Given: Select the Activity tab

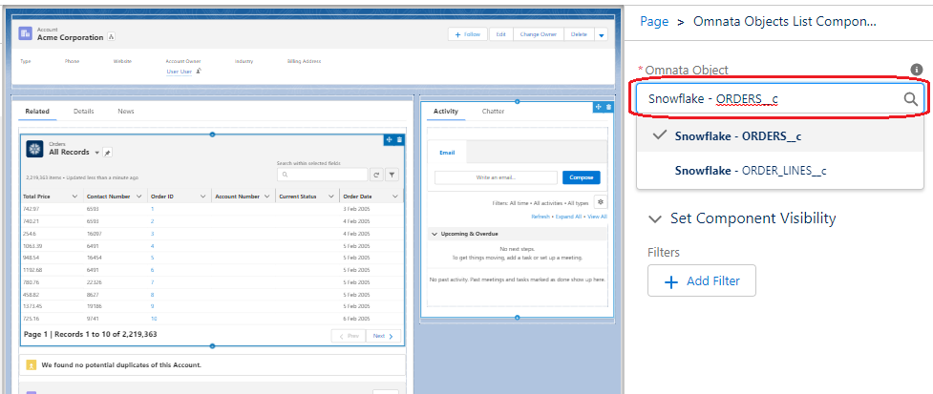Looking at the screenshot, I should pyautogui.click(x=446, y=111).
